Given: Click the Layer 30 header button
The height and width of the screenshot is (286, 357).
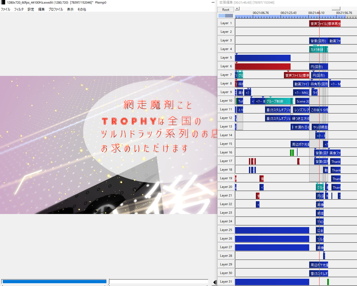Looking at the screenshot, I should pos(226,273).
